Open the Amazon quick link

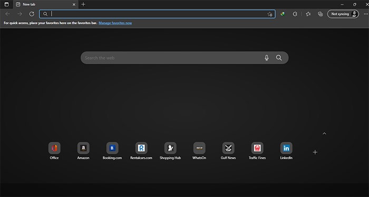coord(83,151)
